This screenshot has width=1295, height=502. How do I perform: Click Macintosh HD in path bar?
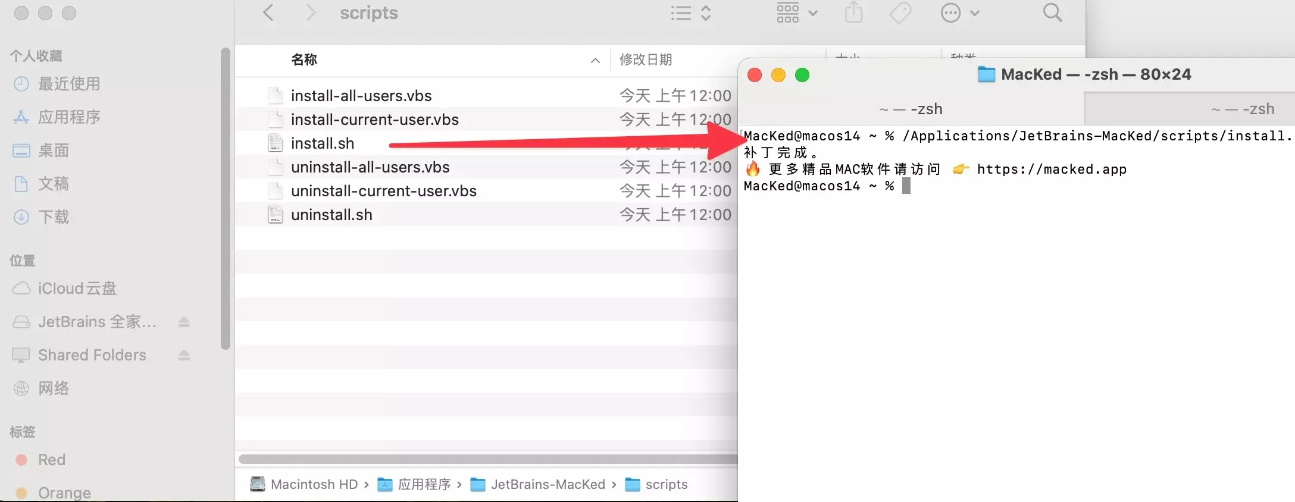coord(304,484)
